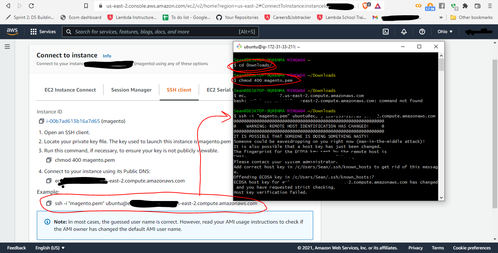Open the AWS help question-mark icon

click(422, 32)
